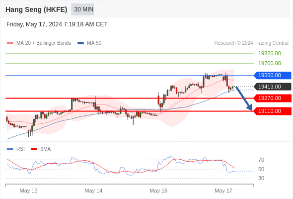Click the 19820.00 green resistance label
Image resolution: width=293 pixels, height=199 pixels.
270,53
